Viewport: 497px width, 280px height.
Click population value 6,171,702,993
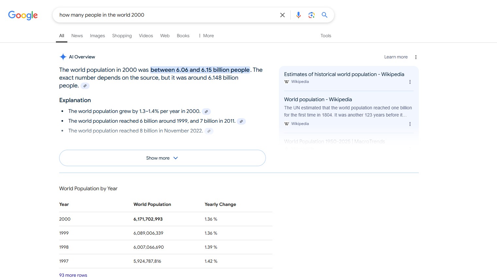click(x=148, y=219)
